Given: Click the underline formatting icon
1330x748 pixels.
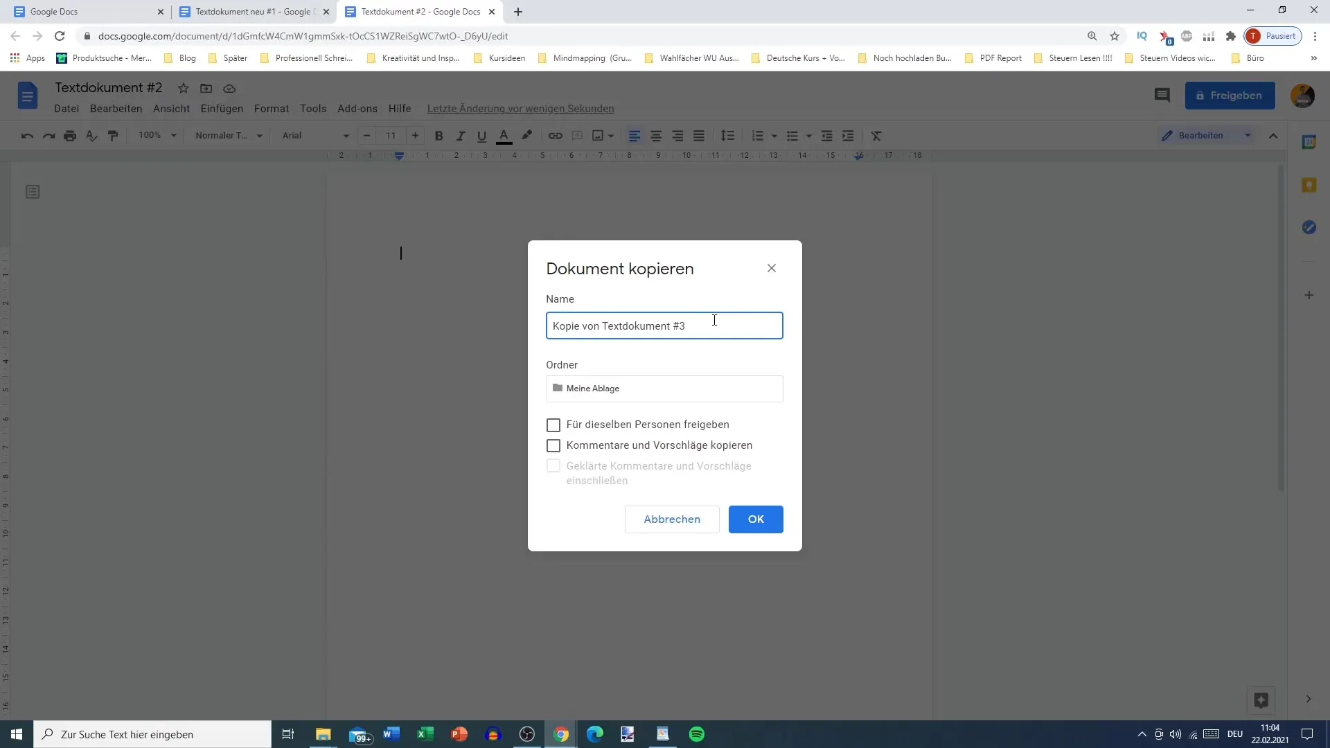Looking at the screenshot, I should click(481, 135).
